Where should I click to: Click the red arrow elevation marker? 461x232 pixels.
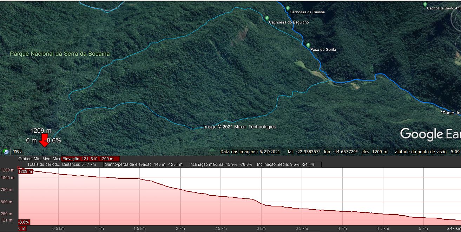(x=44, y=140)
